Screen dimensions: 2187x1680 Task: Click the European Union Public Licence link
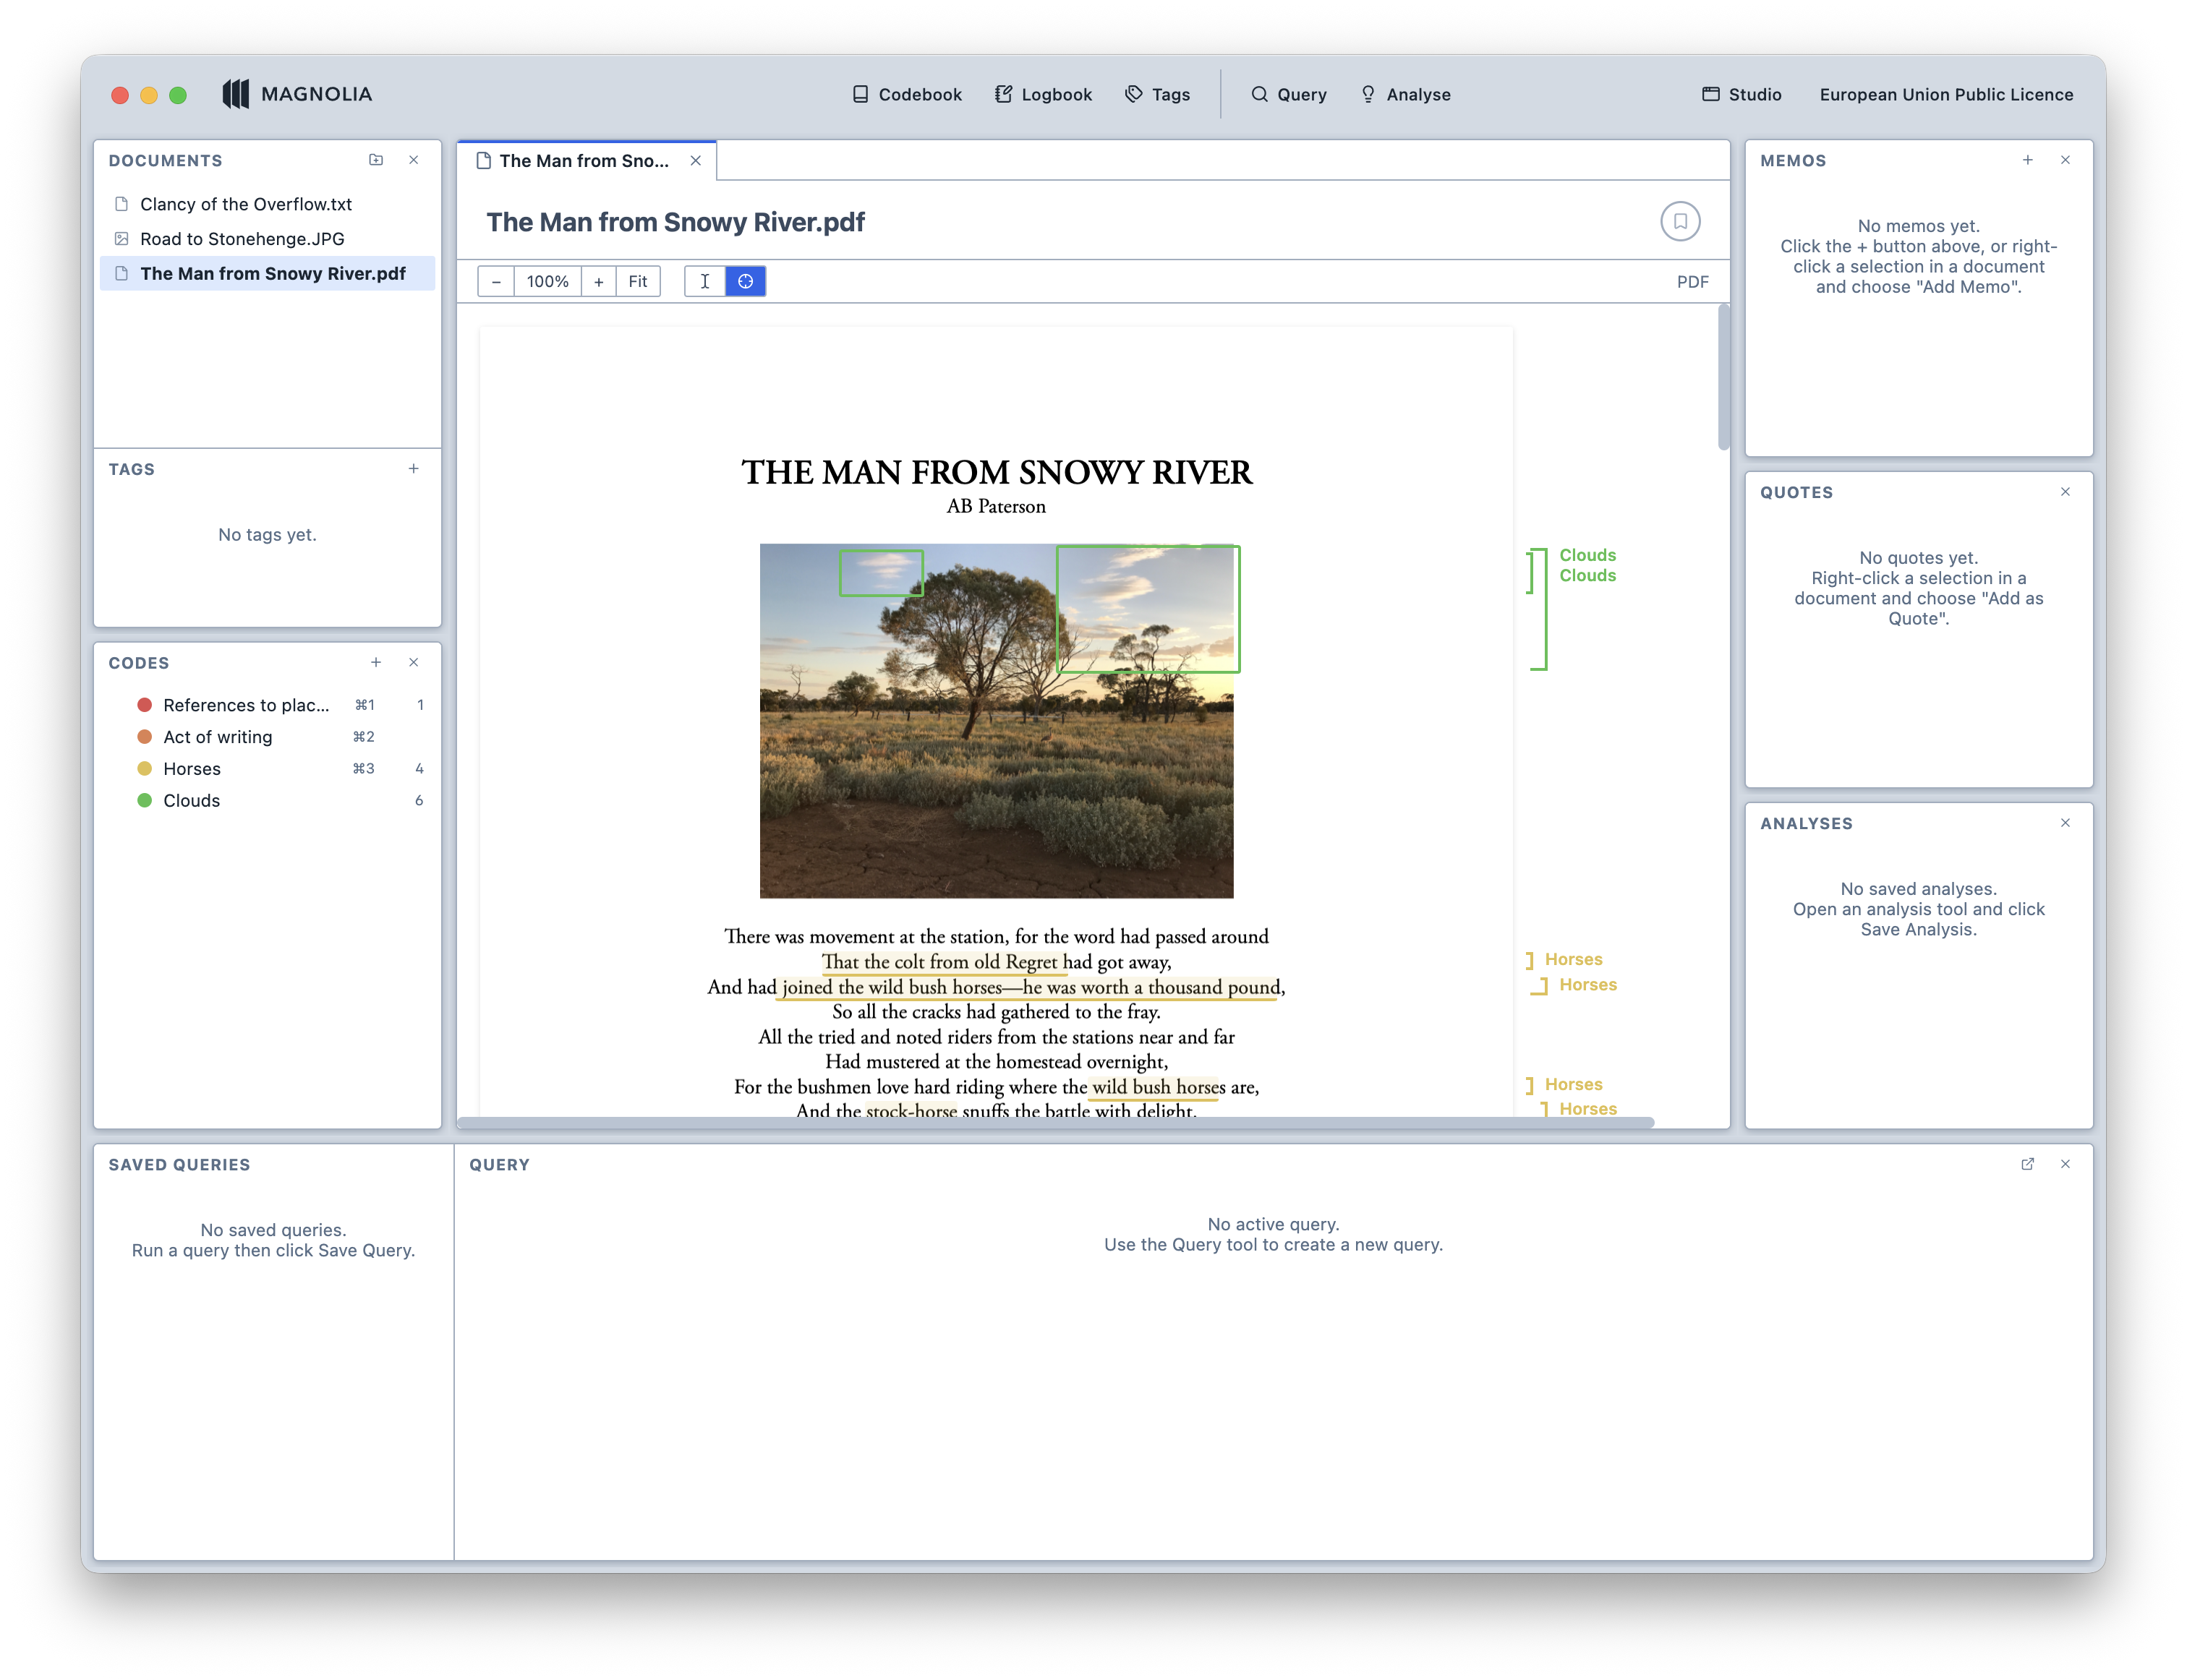click(1946, 94)
